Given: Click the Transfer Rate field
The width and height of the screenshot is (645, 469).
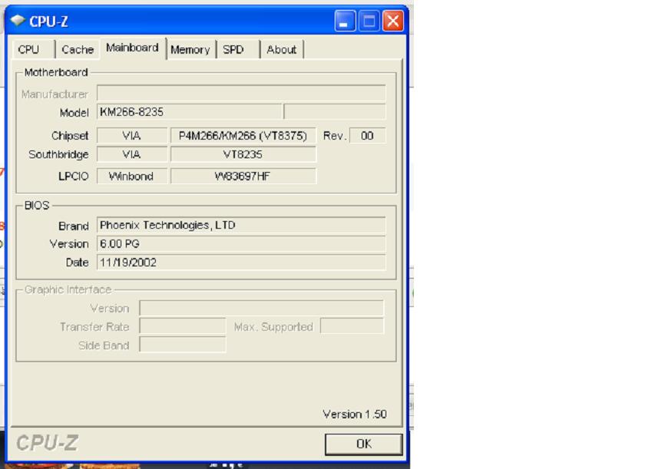Looking at the screenshot, I should click(x=183, y=326).
